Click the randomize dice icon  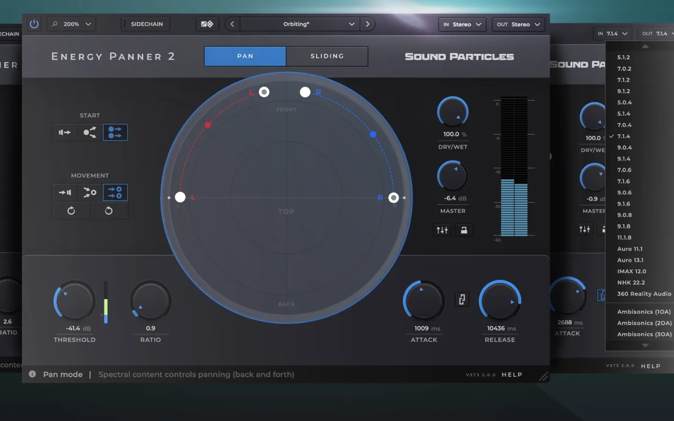pos(207,24)
